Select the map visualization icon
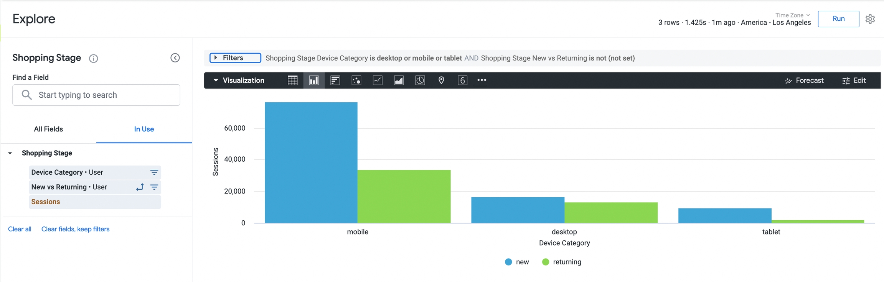 click(441, 80)
